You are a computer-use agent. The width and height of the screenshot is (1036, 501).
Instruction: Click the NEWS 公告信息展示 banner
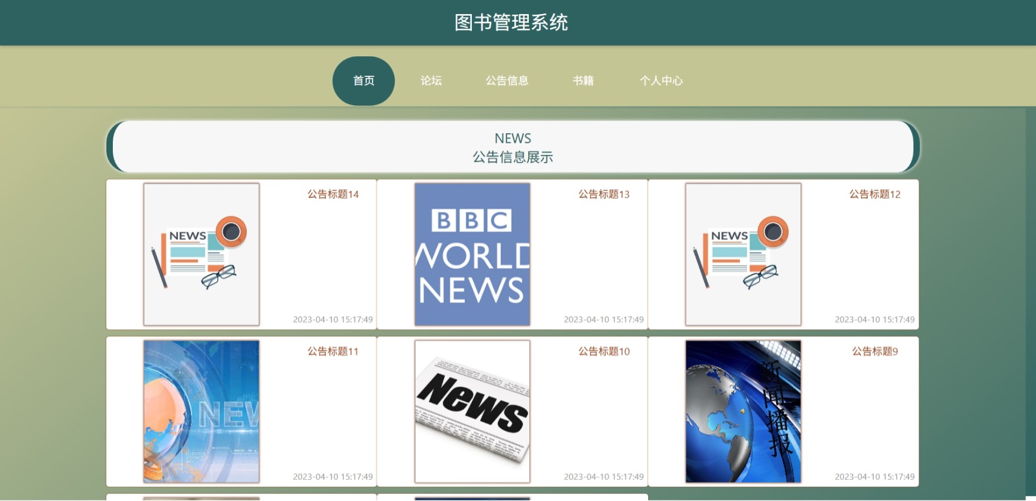coord(513,147)
